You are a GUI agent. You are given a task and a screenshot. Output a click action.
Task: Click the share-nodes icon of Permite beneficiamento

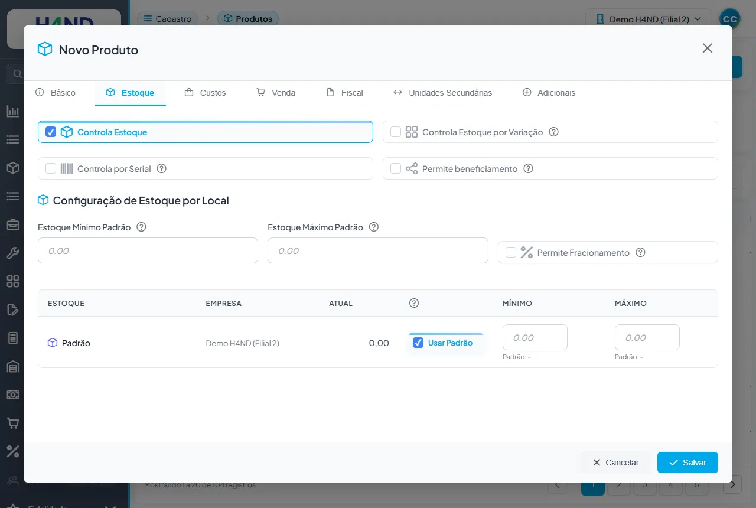tap(412, 168)
